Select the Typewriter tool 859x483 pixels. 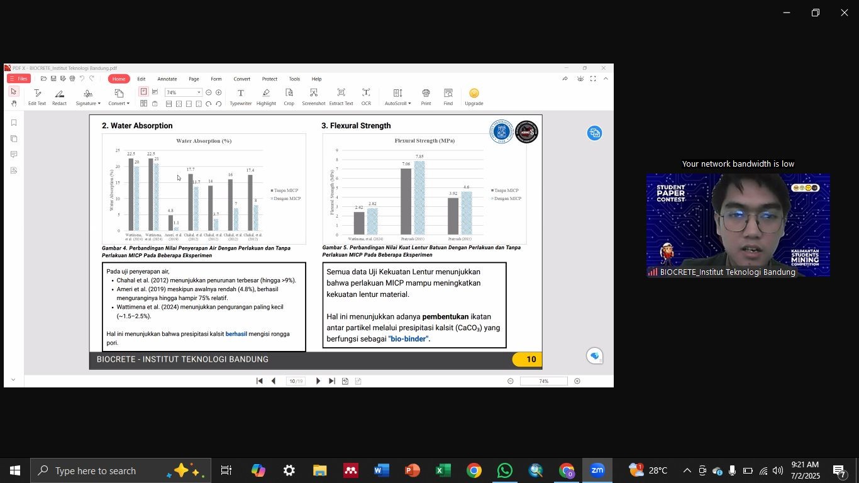240,97
